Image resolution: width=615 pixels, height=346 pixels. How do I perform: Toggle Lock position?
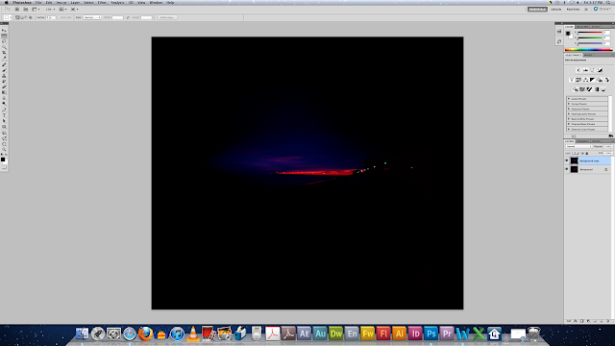(582, 154)
